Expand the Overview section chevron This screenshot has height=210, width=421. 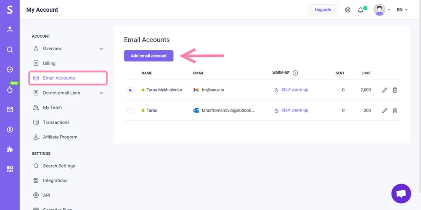pyautogui.click(x=101, y=49)
